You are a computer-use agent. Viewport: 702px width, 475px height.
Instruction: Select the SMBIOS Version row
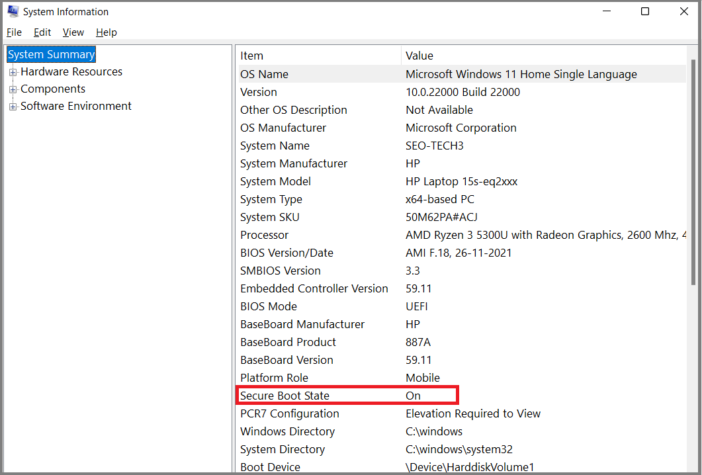pyautogui.click(x=461, y=271)
